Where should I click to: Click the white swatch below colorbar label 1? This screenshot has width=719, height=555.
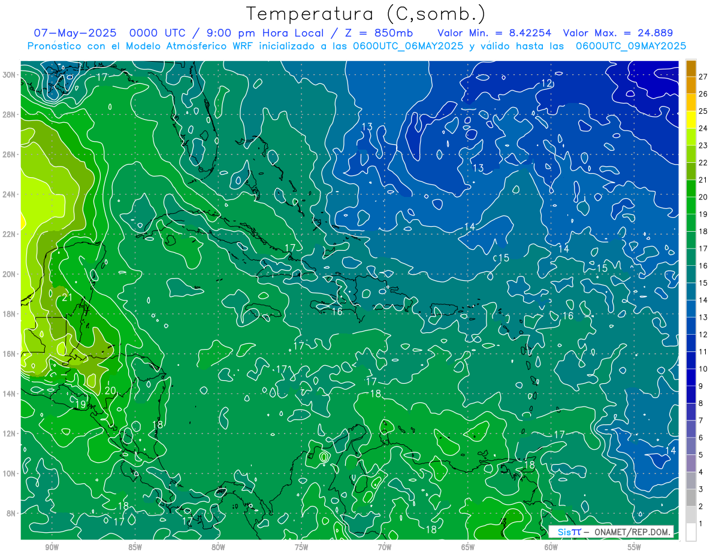click(x=691, y=532)
